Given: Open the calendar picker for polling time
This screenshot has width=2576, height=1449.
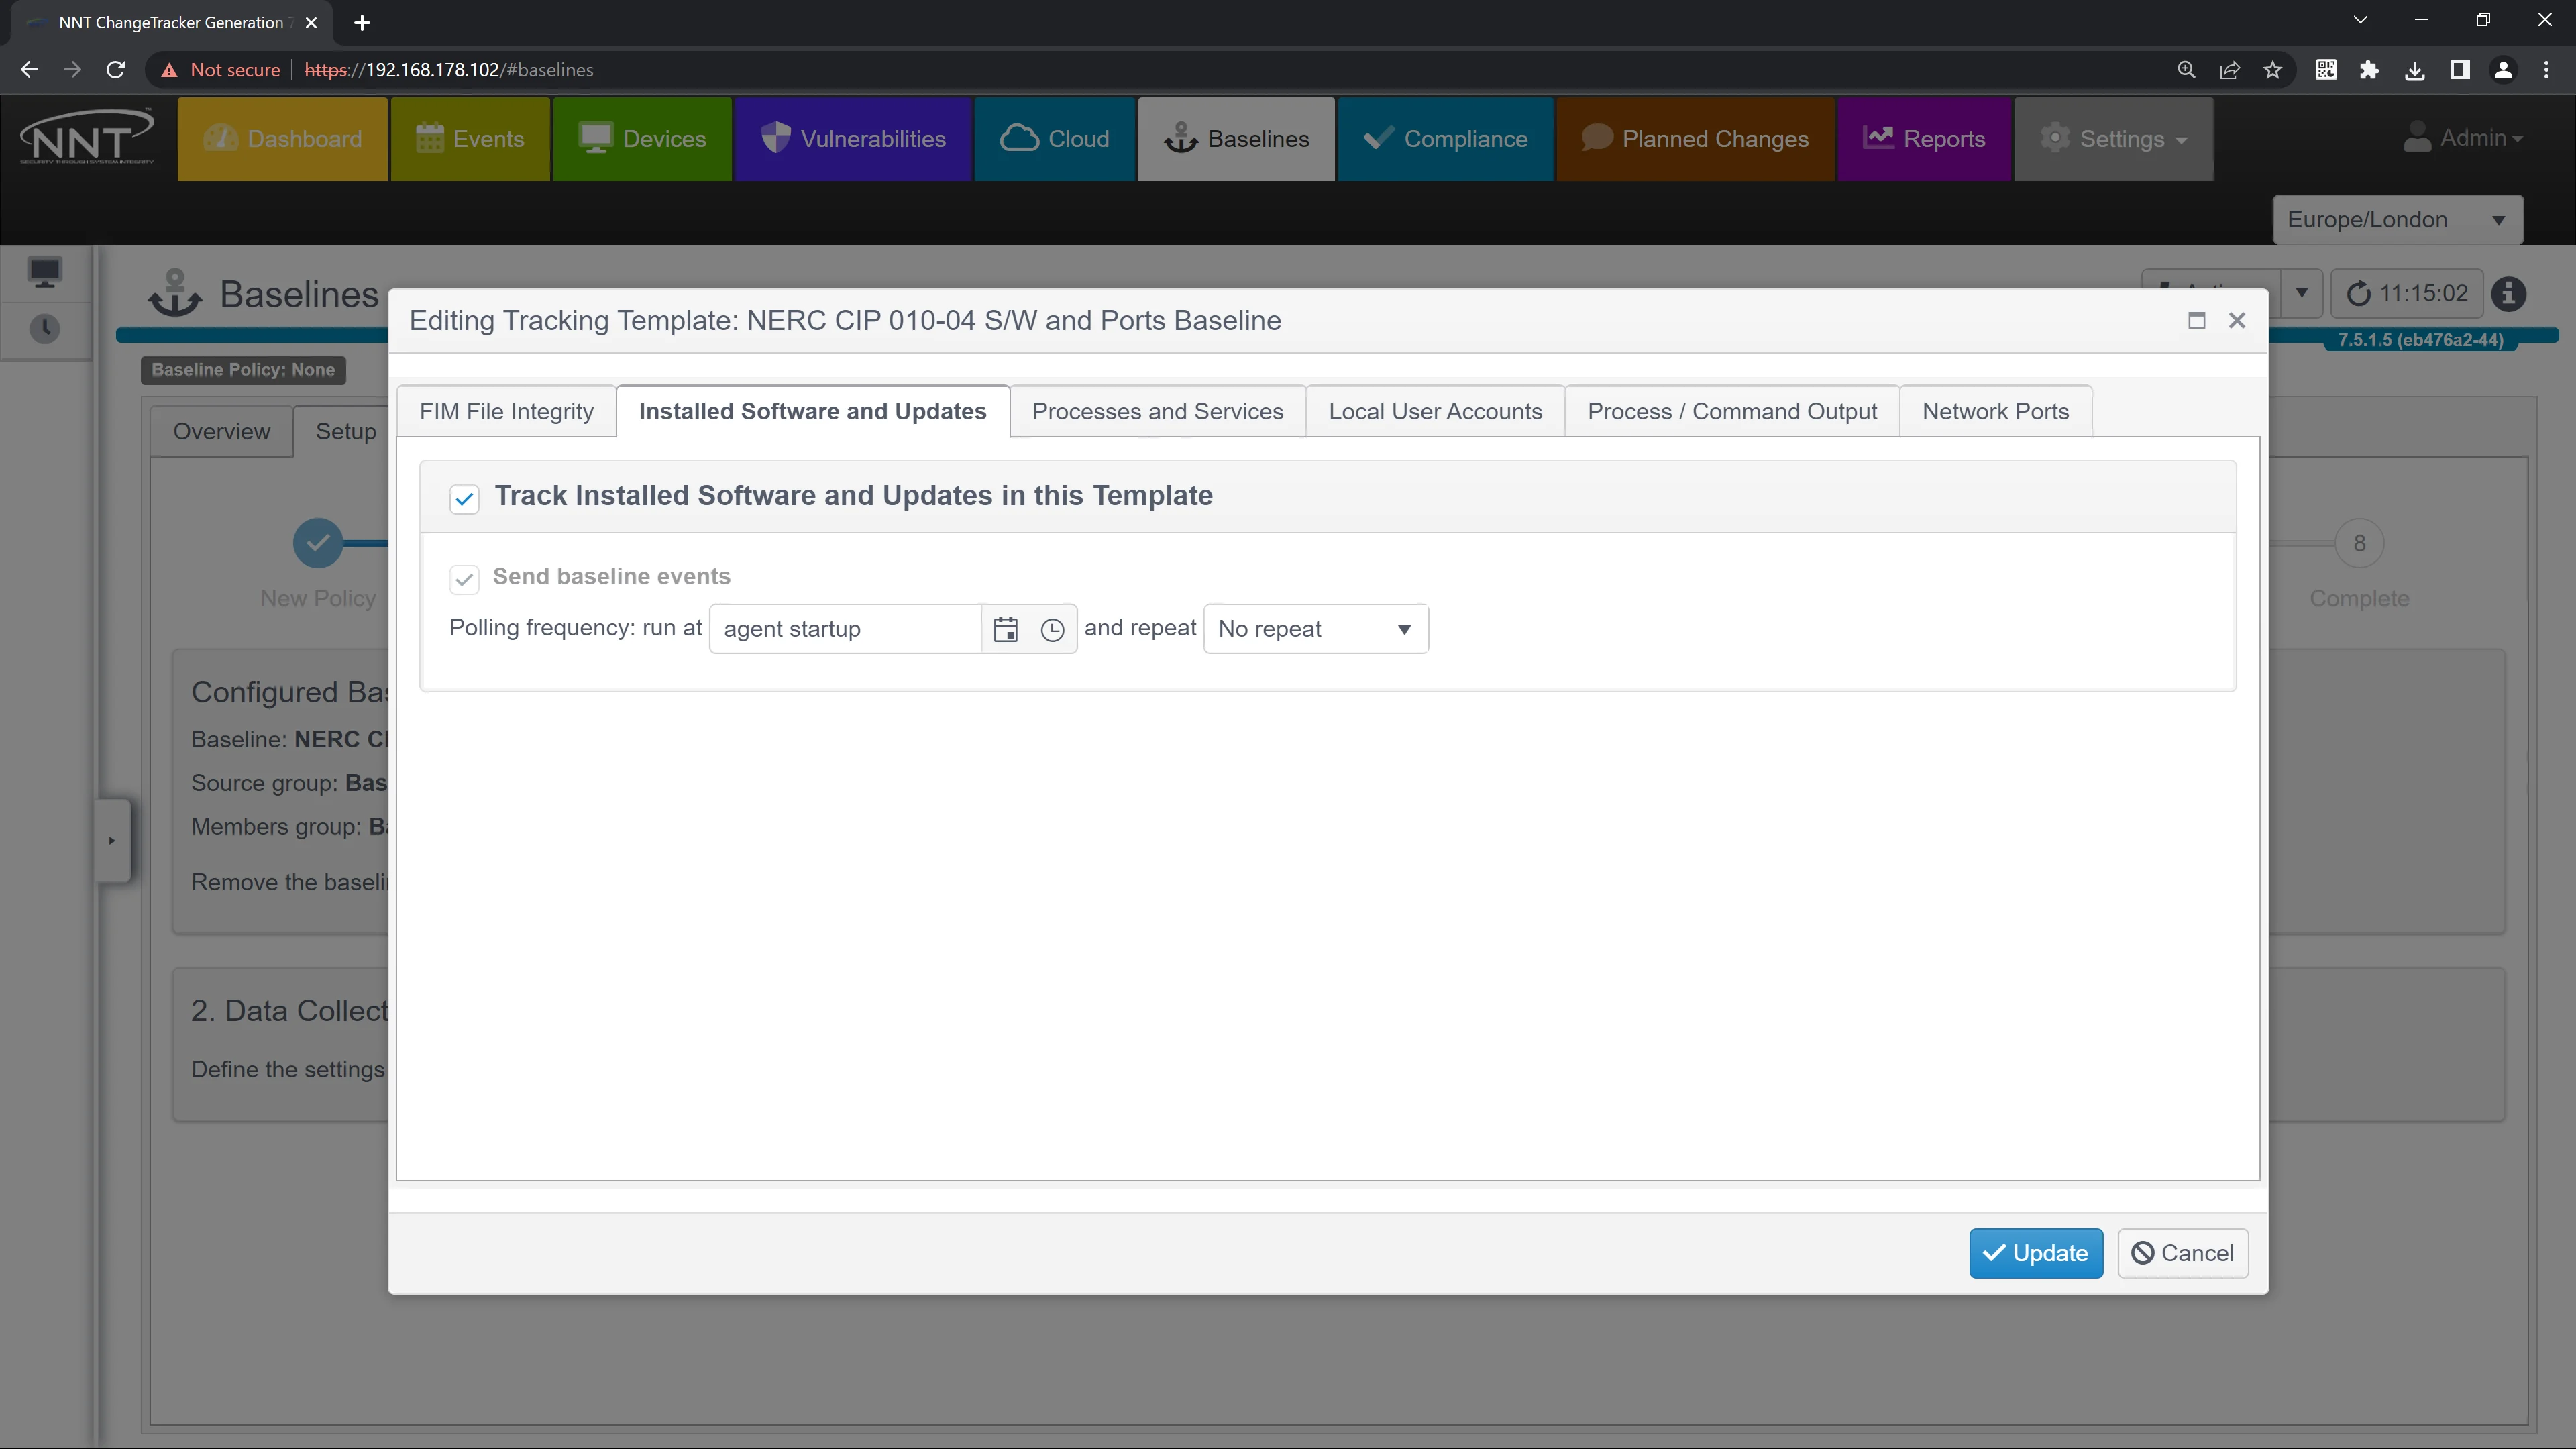Looking at the screenshot, I should tap(1005, 629).
